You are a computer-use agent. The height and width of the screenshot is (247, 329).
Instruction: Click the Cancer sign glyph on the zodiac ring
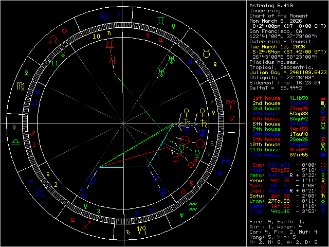pos(105,16)
